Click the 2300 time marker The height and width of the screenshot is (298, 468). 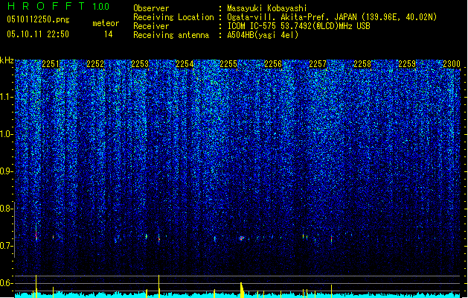[x=452, y=64]
